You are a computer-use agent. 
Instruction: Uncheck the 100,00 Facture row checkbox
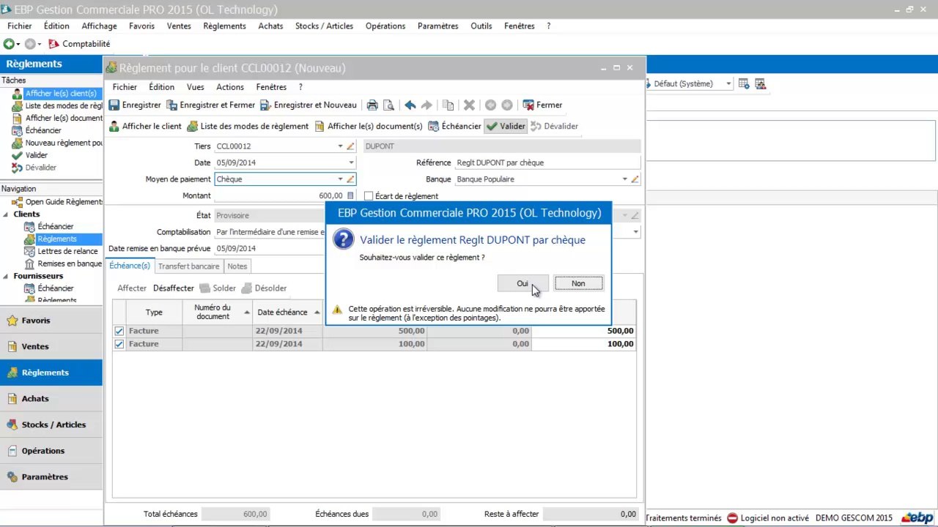119,344
